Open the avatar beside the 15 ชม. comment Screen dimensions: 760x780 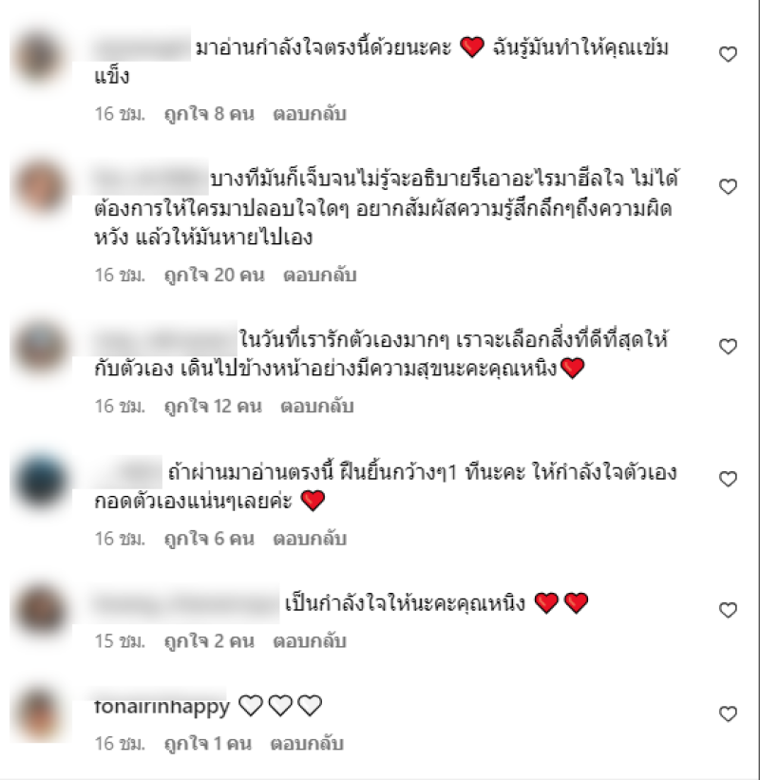click(x=40, y=610)
